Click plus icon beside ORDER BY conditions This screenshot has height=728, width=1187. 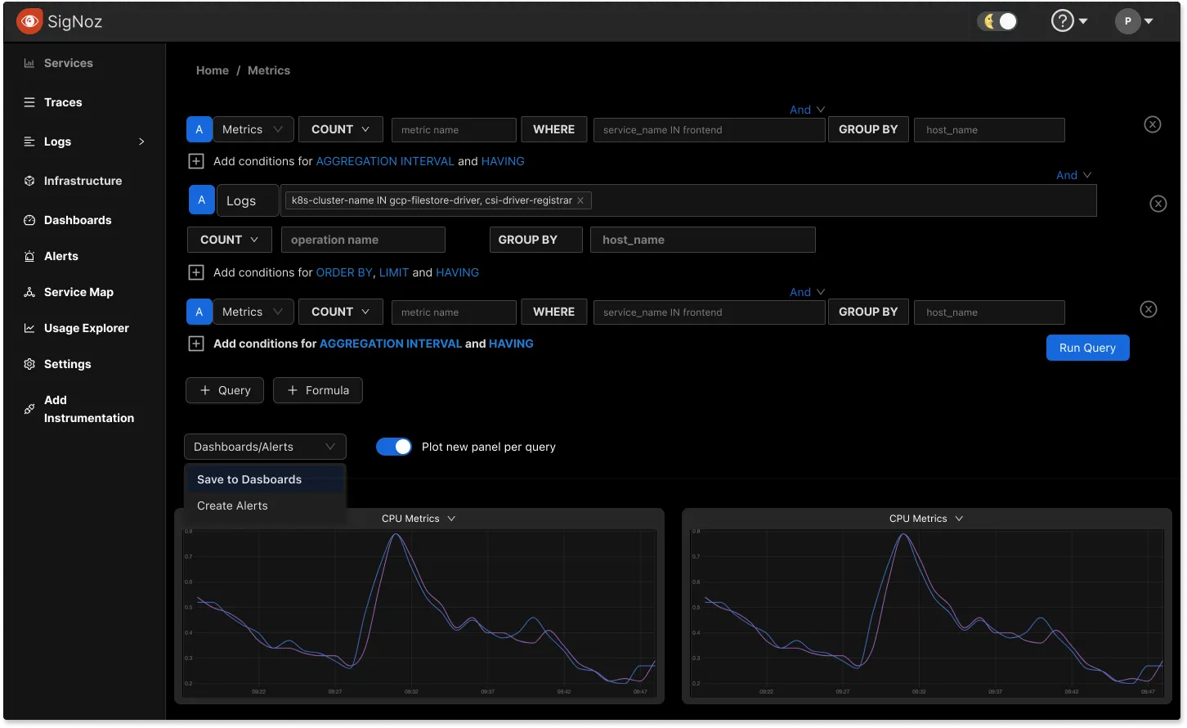click(196, 272)
